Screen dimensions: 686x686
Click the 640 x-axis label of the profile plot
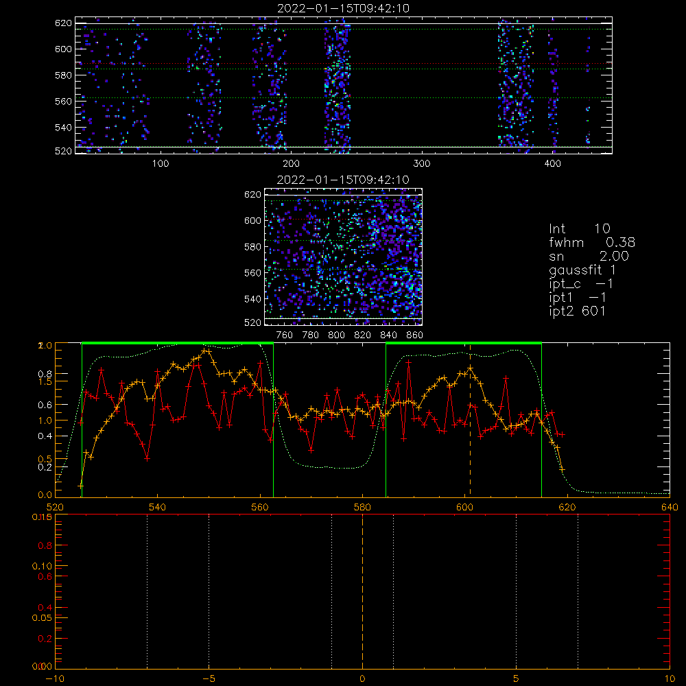tap(670, 507)
